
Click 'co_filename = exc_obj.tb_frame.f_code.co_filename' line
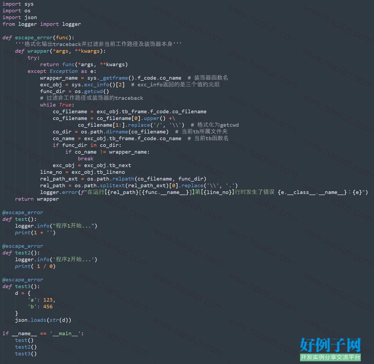(x=130, y=112)
